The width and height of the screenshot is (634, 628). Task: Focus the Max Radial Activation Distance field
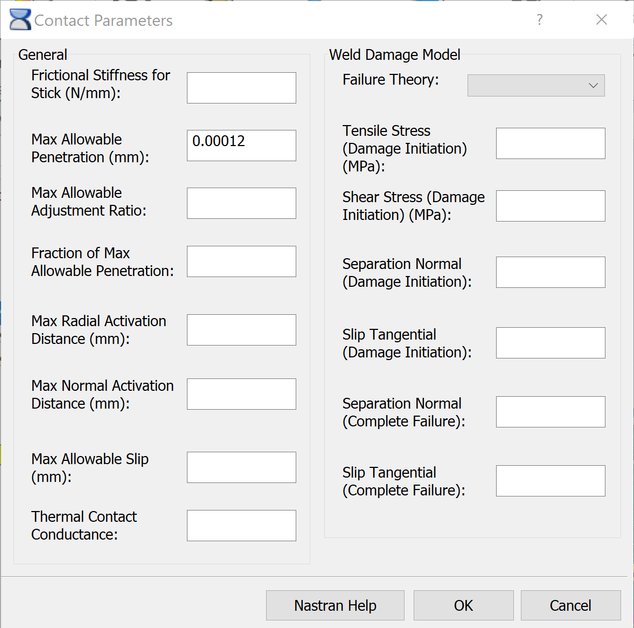point(241,330)
